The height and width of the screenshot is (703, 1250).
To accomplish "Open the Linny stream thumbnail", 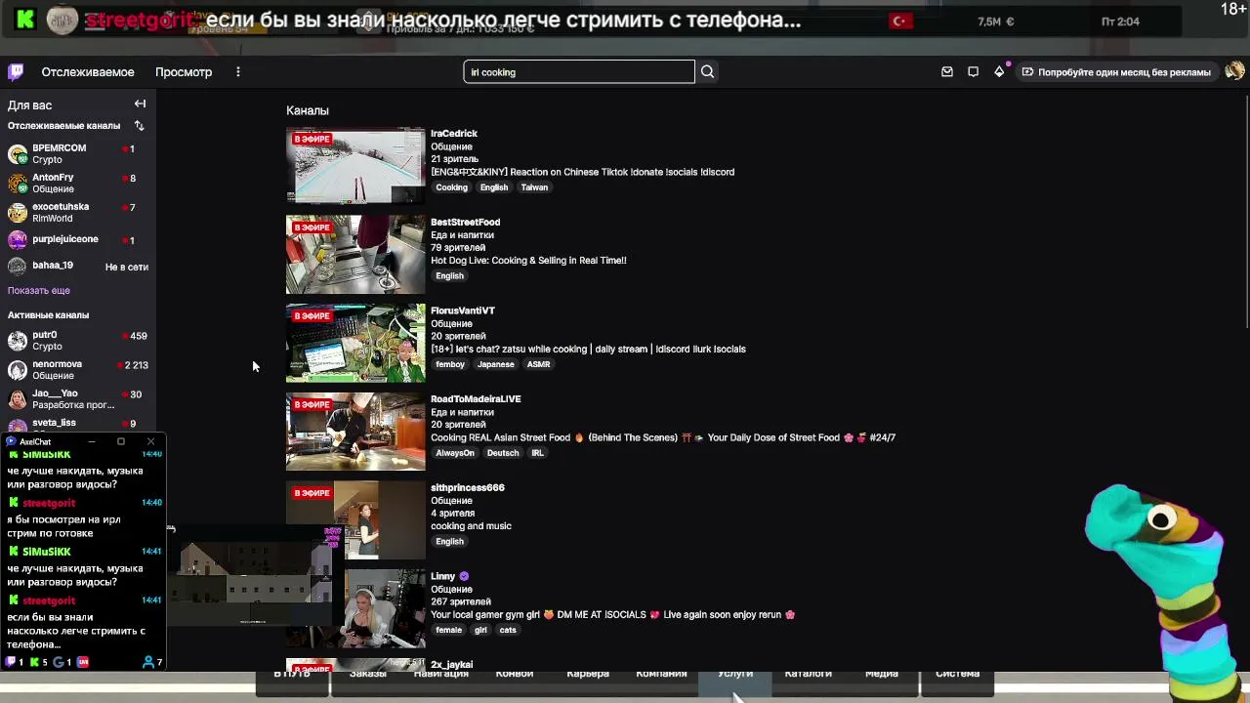I will (355, 608).
